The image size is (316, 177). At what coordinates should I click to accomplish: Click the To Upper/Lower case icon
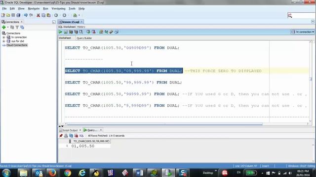tap(106, 32)
